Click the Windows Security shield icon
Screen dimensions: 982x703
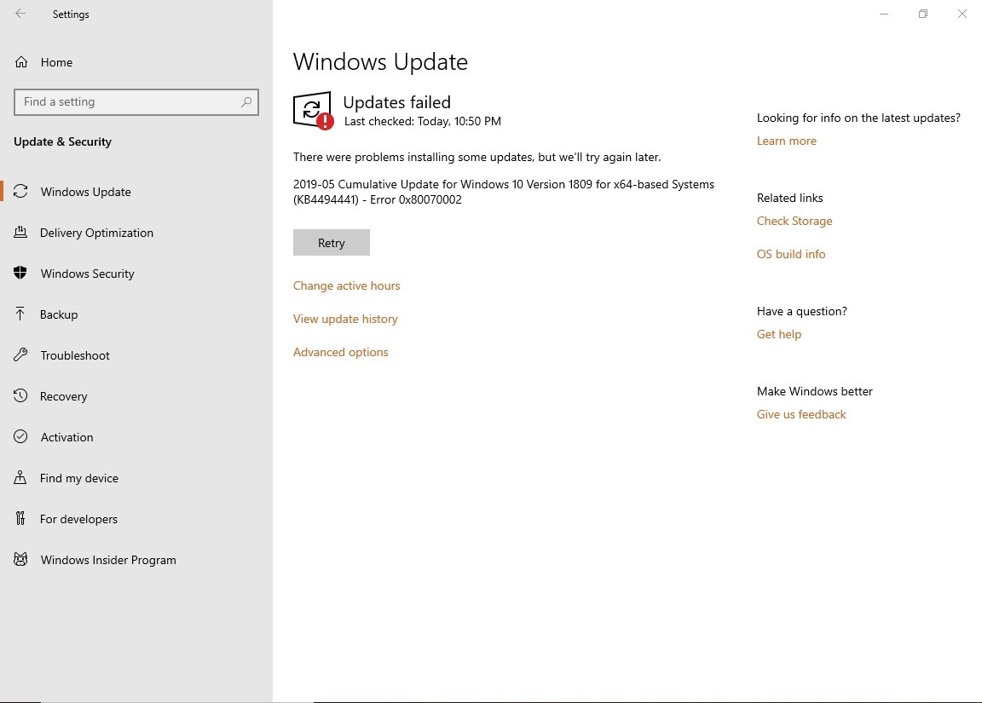pyautogui.click(x=20, y=273)
